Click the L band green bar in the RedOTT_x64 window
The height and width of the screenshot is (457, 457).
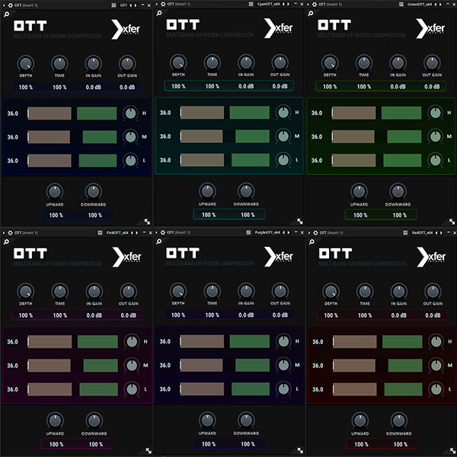tap(403, 389)
